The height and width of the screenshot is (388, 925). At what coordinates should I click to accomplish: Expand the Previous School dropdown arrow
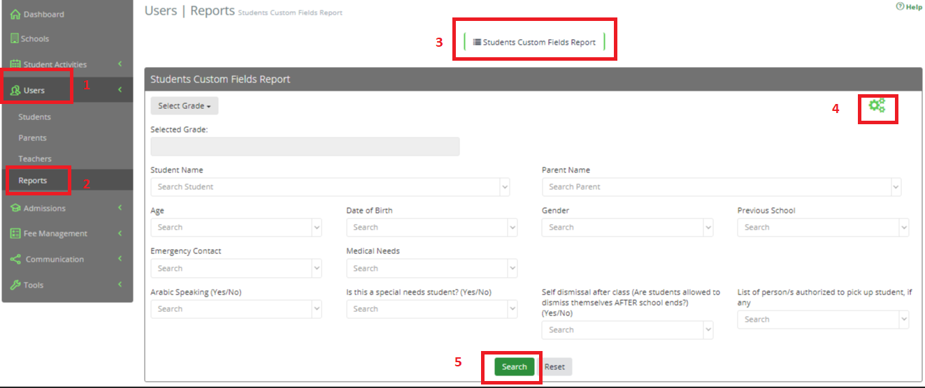pos(903,227)
